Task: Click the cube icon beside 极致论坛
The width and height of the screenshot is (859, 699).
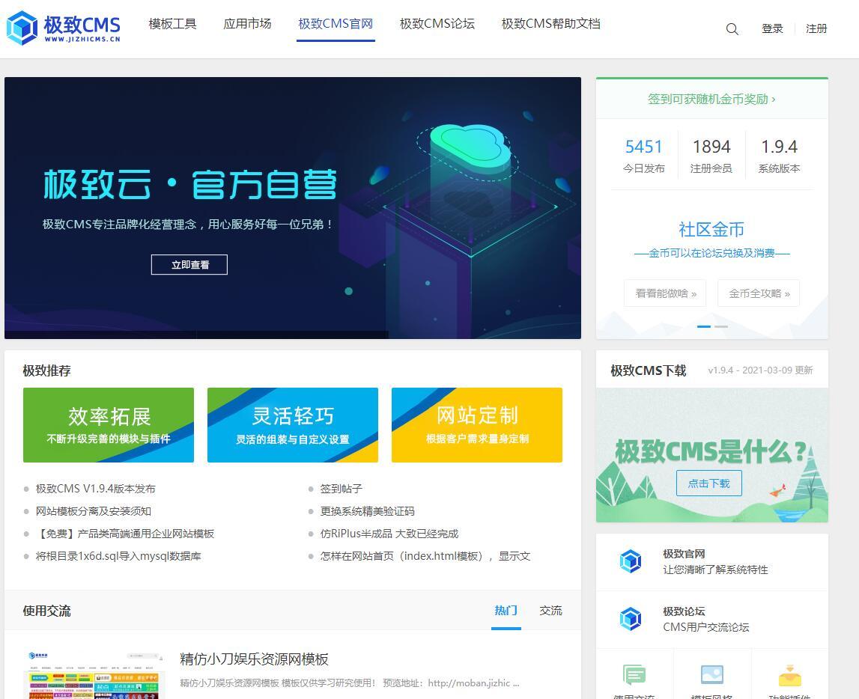Action: (631, 619)
